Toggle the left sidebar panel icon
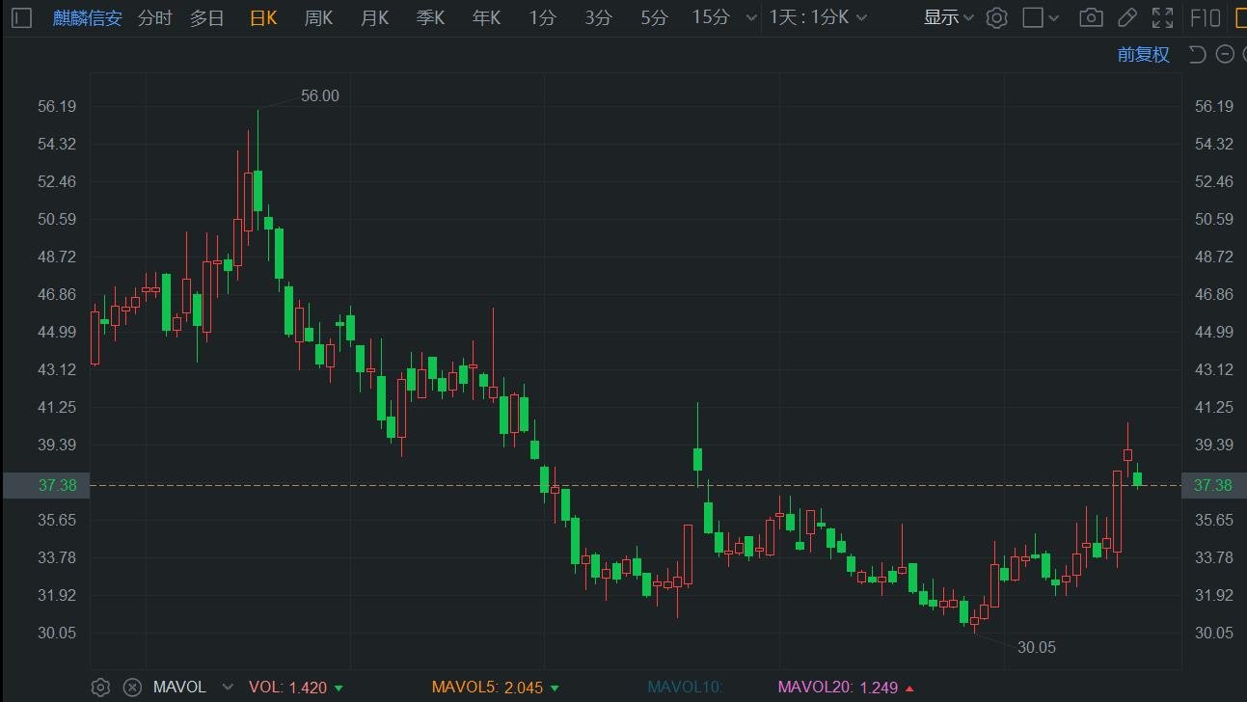The width and height of the screenshot is (1247, 702). [21, 17]
